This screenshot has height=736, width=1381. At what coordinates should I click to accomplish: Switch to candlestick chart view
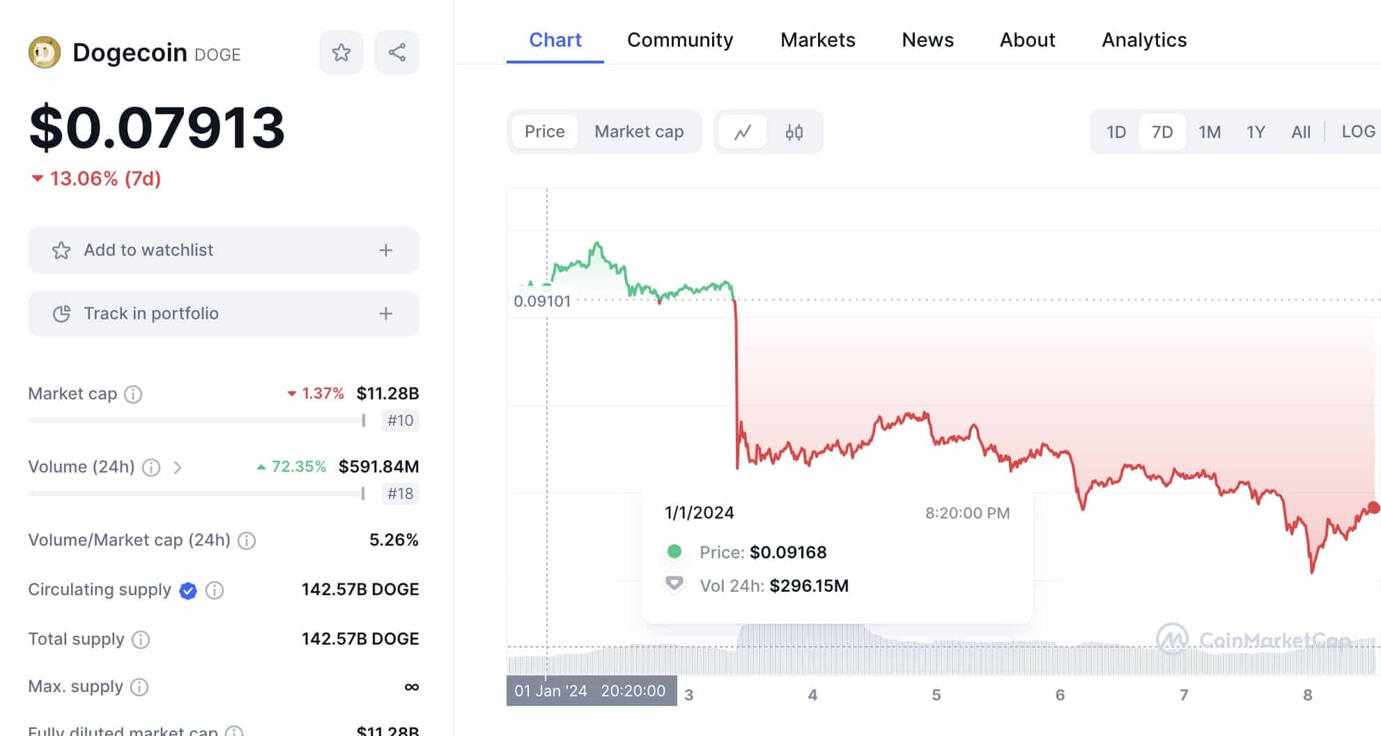(x=794, y=132)
